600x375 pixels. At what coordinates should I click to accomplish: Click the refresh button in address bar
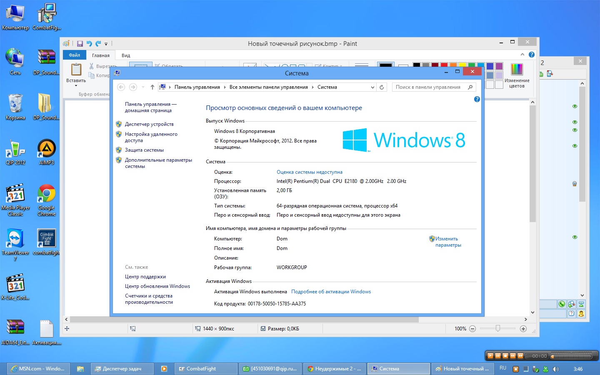382,87
